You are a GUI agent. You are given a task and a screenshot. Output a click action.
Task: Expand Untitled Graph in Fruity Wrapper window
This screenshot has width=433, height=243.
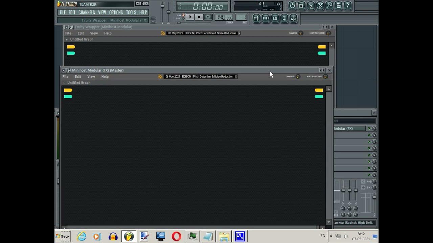tap(67, 39)
